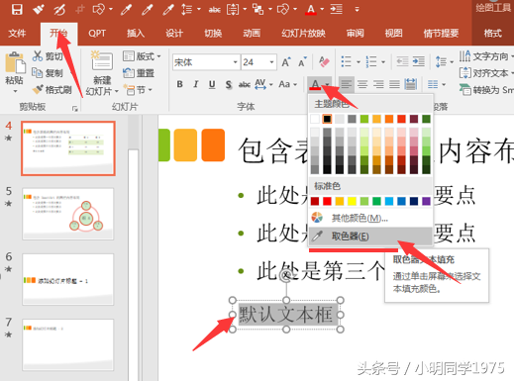Activate the Format Painter brush
This screenshot has width=514, height=381.
38,89
